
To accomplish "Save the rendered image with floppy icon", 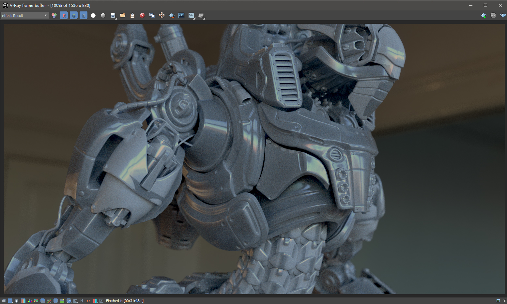I will tap(113, 15).
